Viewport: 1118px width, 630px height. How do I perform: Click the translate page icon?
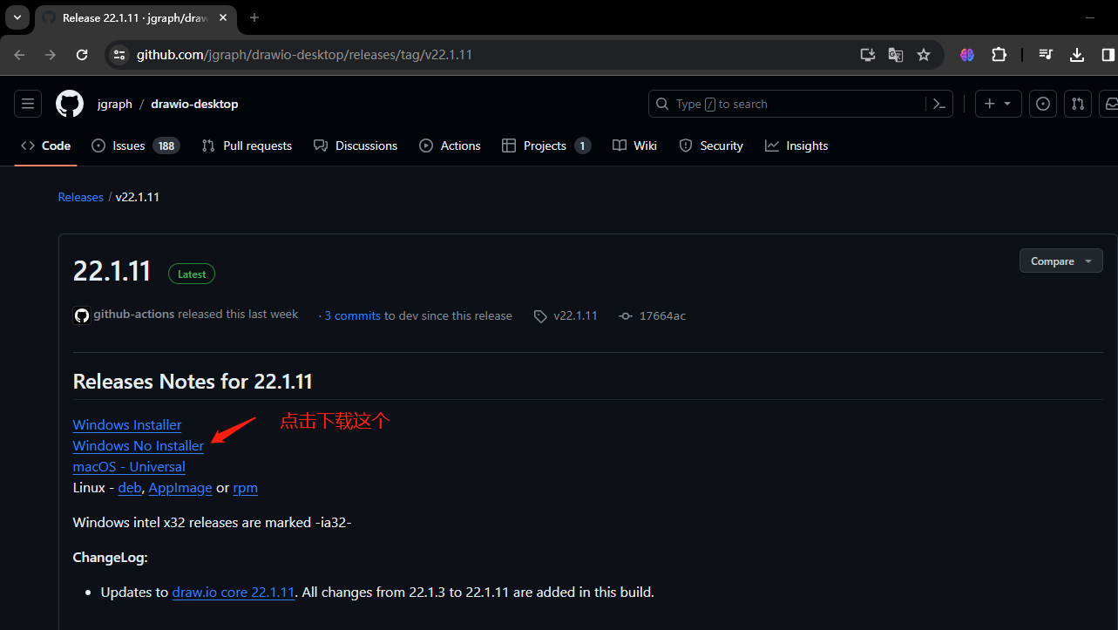pos(895,55)
